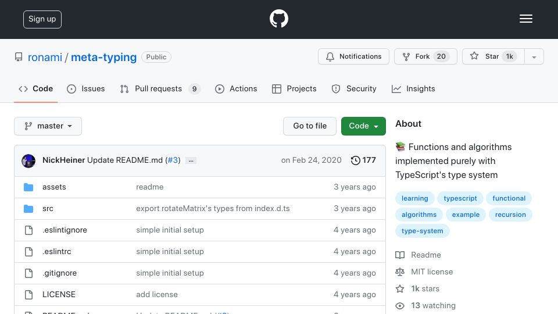Select the recursion topic tag
558x314 pixels.
point(510,215)
